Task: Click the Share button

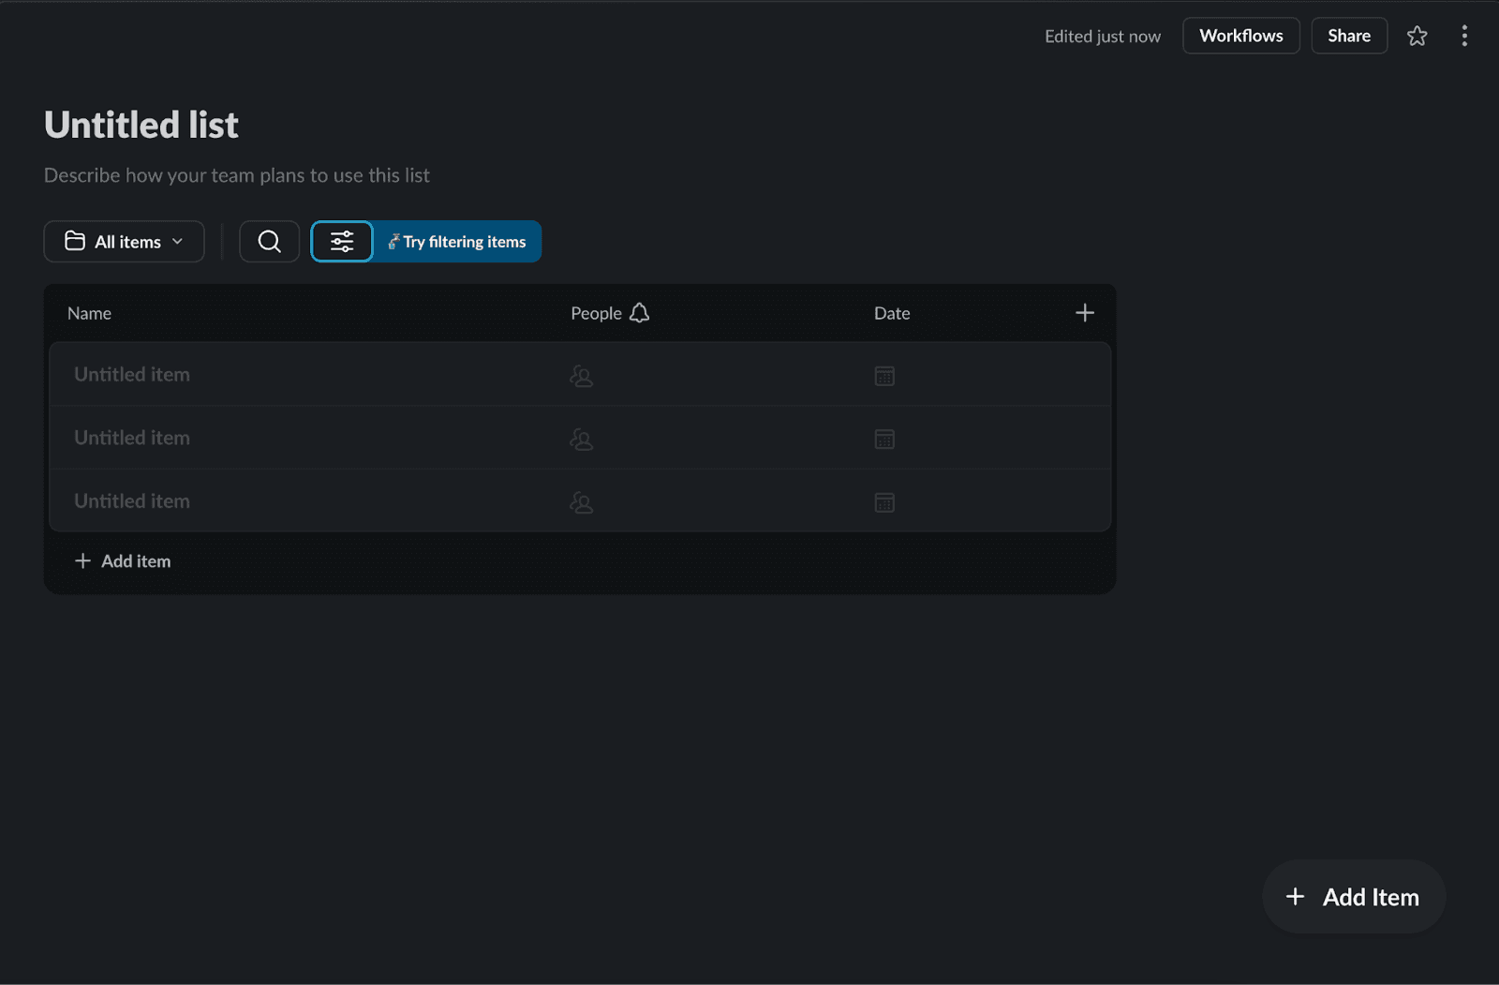Action: (1349, 36)
